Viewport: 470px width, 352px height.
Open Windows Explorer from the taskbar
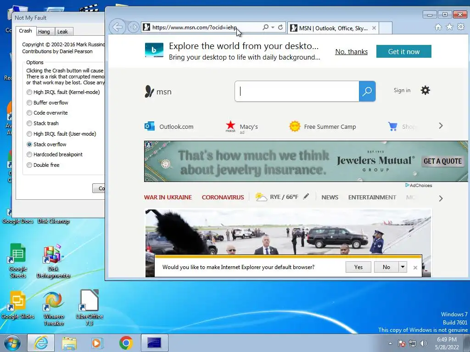point(69,343)
